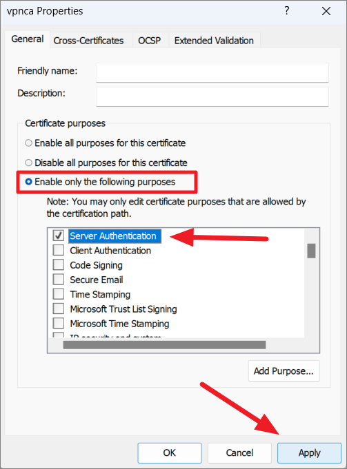Check the Client Authentication checkbox
Screen dimensions: 347x469
[59, 250]
